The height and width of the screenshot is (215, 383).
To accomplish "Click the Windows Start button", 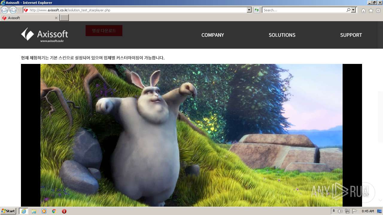I will pyautogui.click(x=8, y=211).
